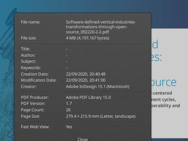Click the Creation Date value 22/09/2020, 20:40:48
Image resolution: width=188 pixels, height=141 pixels.
coord(86,74)
